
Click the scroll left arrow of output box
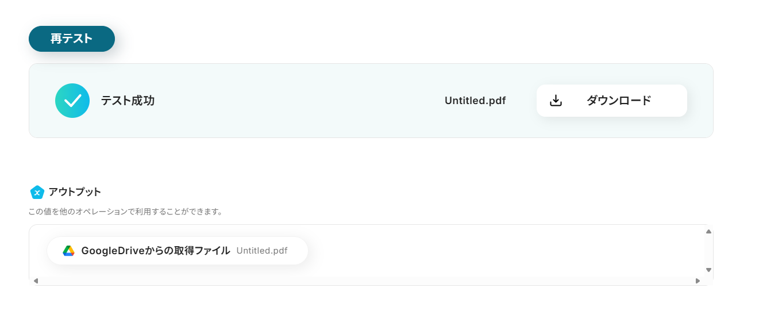pyautogui.click(x=36, y=281)
